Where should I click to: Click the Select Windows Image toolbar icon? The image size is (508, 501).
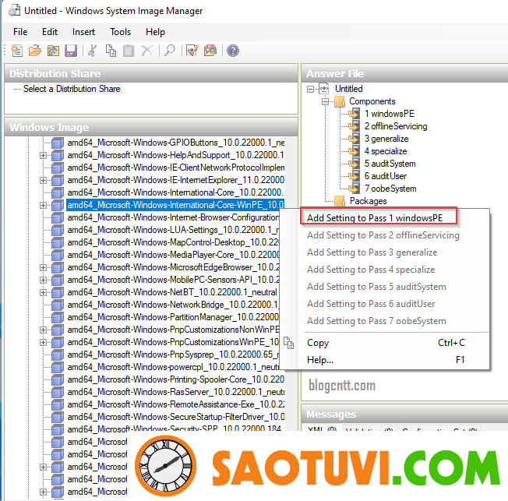click(x=53, y=51)
